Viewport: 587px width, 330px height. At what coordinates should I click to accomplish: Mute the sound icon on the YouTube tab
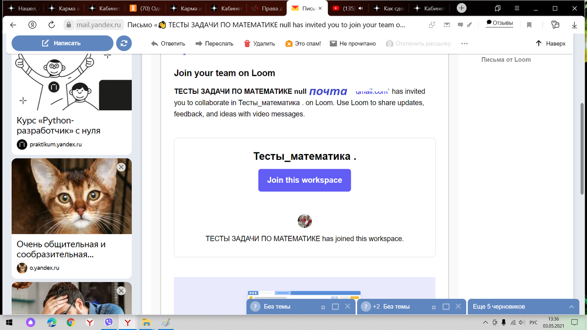[x=361, y=8]
